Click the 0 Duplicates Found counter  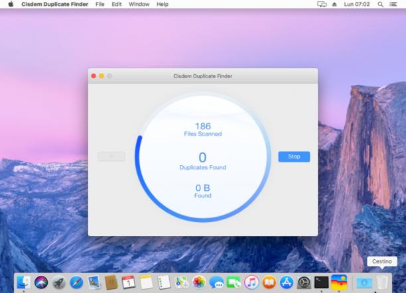(203, 161)
